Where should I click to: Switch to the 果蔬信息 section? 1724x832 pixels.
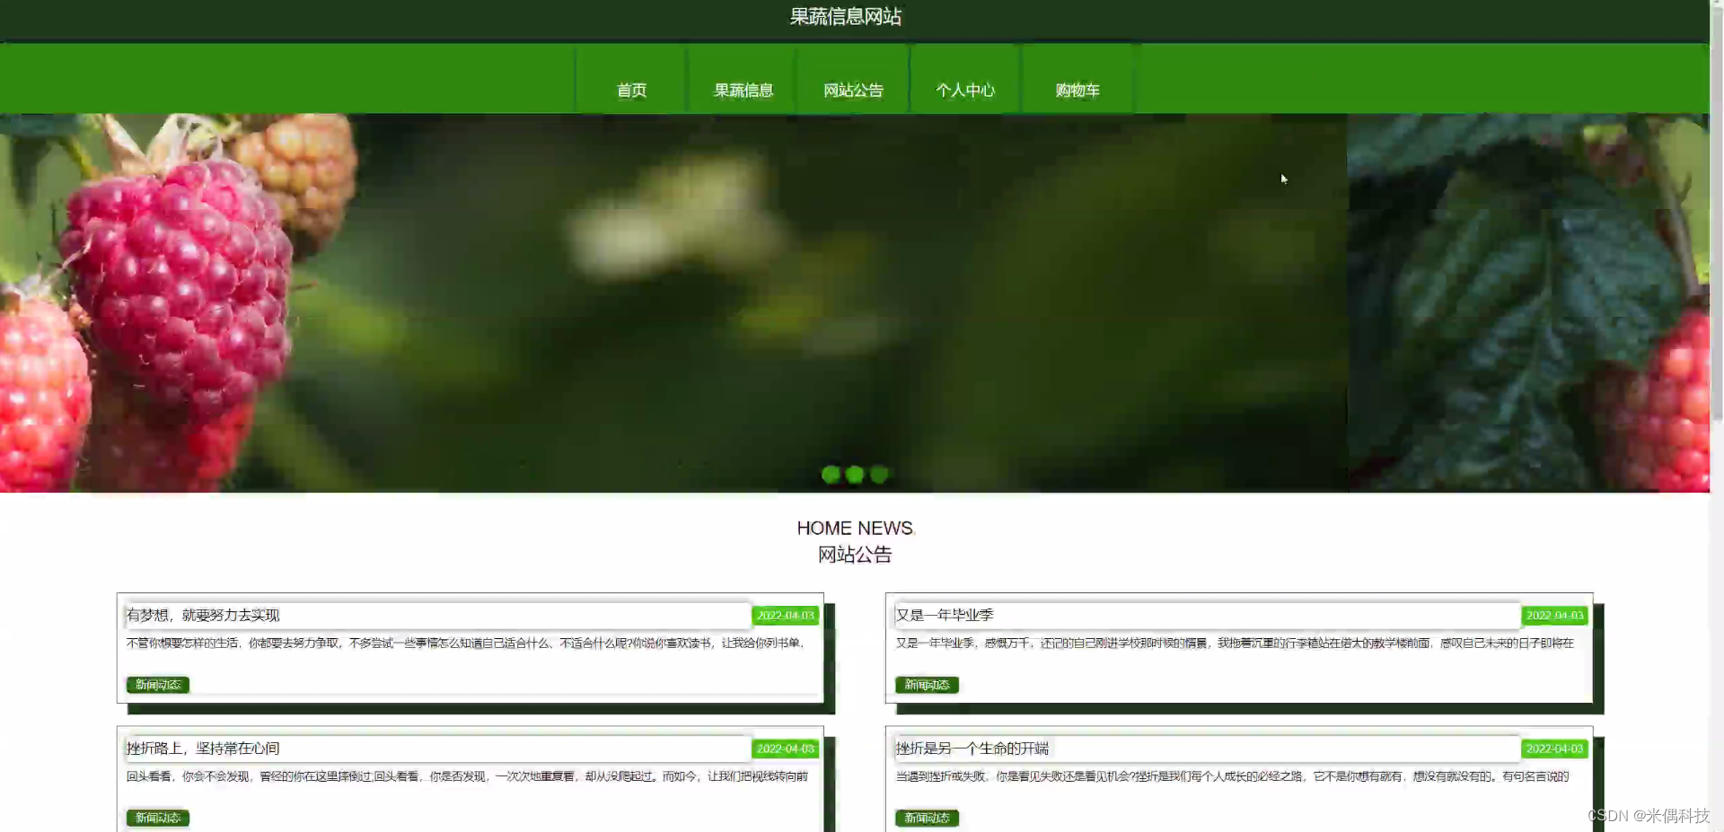742,90
